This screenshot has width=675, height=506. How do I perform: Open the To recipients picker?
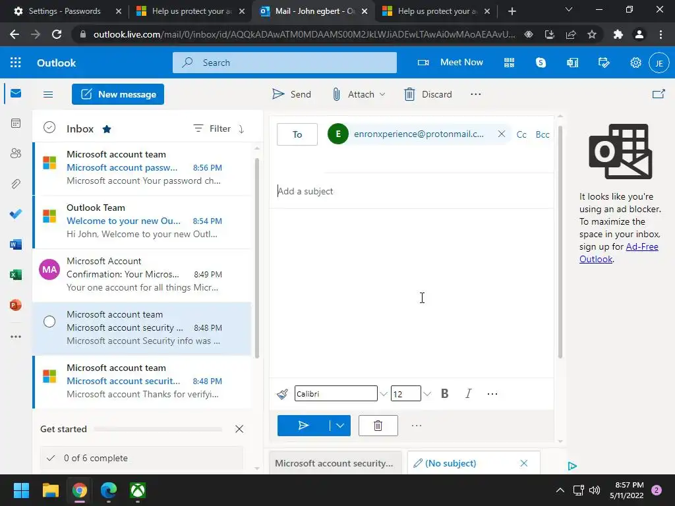(297, 134)
